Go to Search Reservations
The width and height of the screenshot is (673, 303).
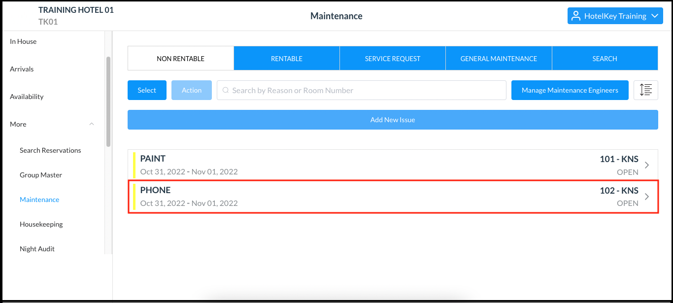pos(50,150)
